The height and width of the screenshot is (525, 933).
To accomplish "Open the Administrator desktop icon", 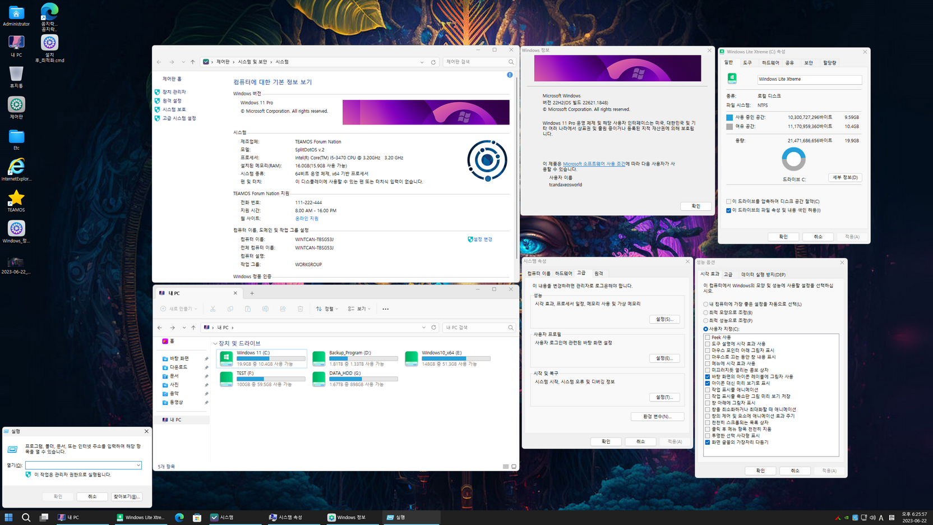I will [x=16, y=16].
